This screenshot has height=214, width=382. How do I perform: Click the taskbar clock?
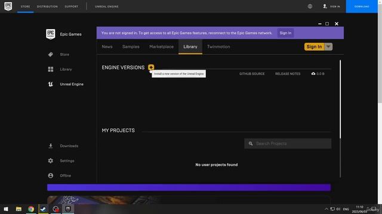pyautogui.click(x=359, y=209)
